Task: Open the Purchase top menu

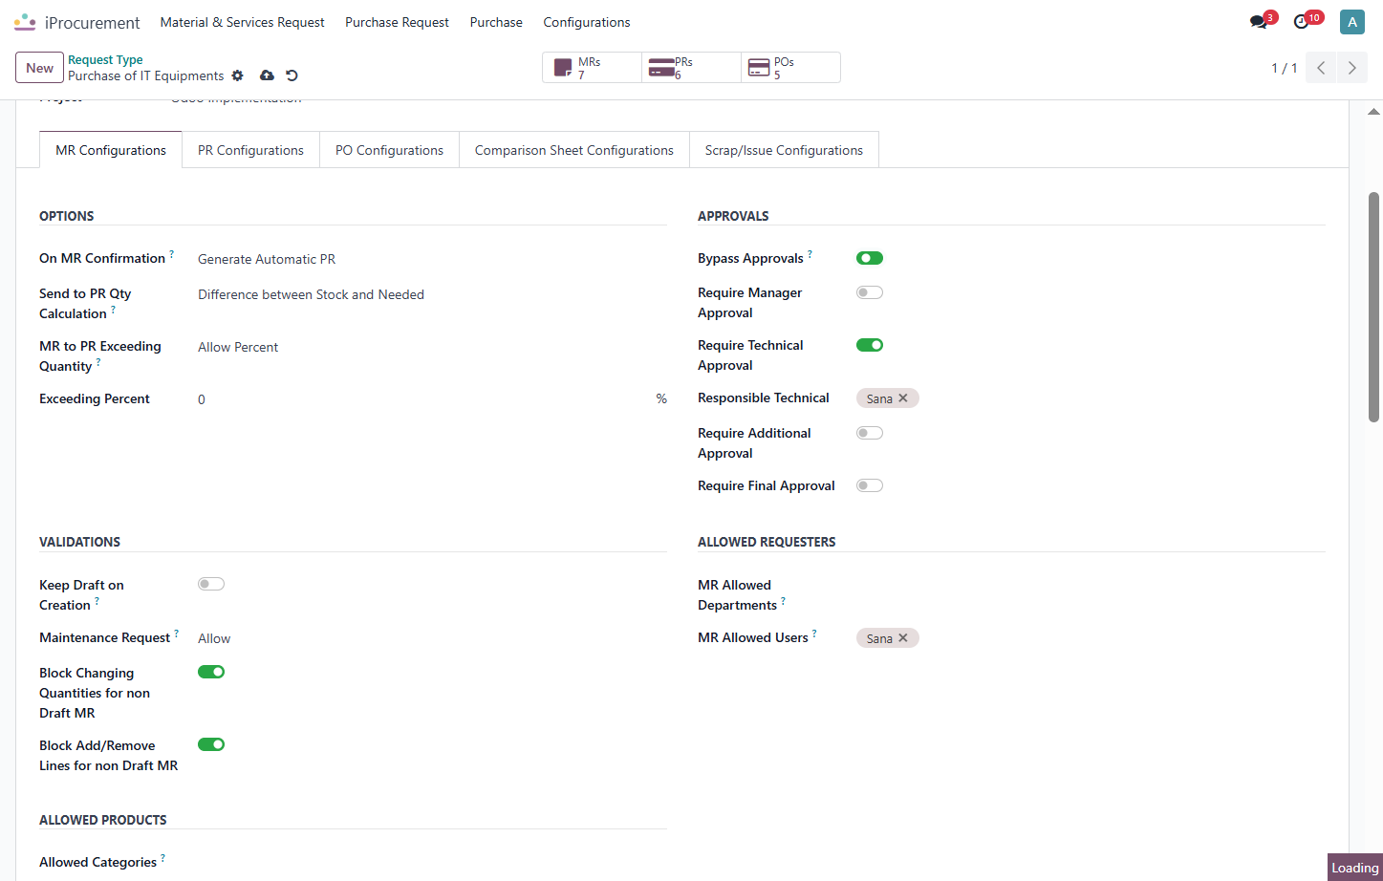Action: (x=496, y=22)
